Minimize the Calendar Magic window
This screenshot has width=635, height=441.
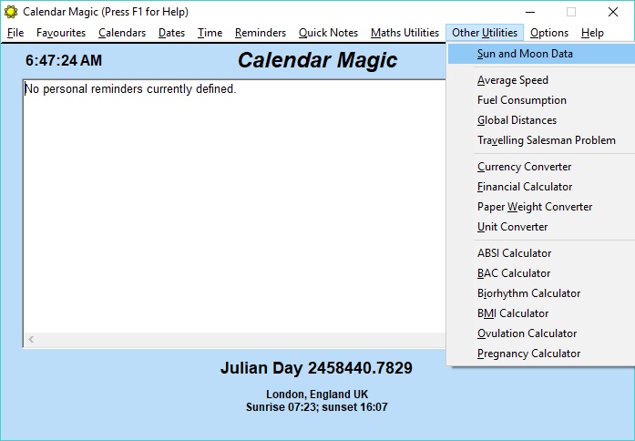pos(530,12)
